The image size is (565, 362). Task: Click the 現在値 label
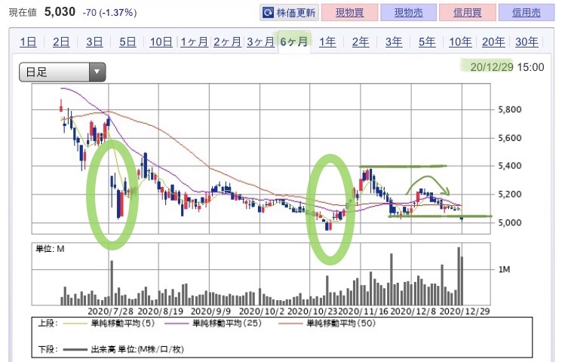[x=23, y=13]
